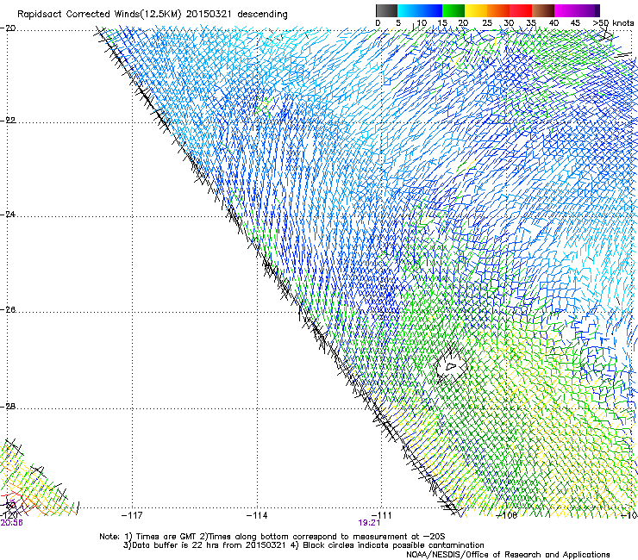Click the legend label '0'
This screenshot has width=638, height=560.
click(x=378, y=23)
